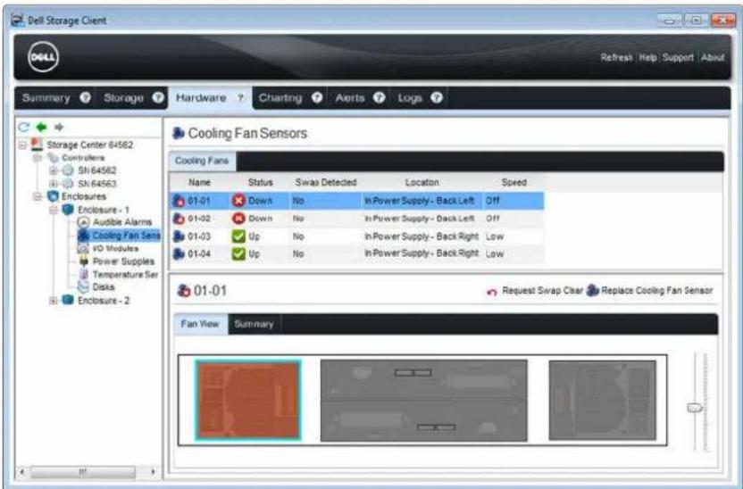The image size is (743, 489).
Task: Move the fan view zoom slider handle
Action: click(695, 407)
